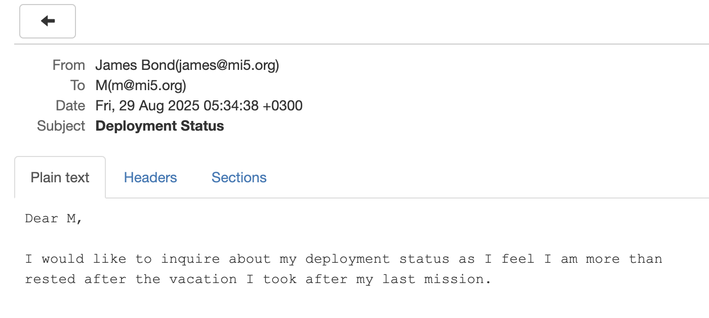Select the Plain text tab
Viewport: 709px width, 318px height.
(60, 177)
